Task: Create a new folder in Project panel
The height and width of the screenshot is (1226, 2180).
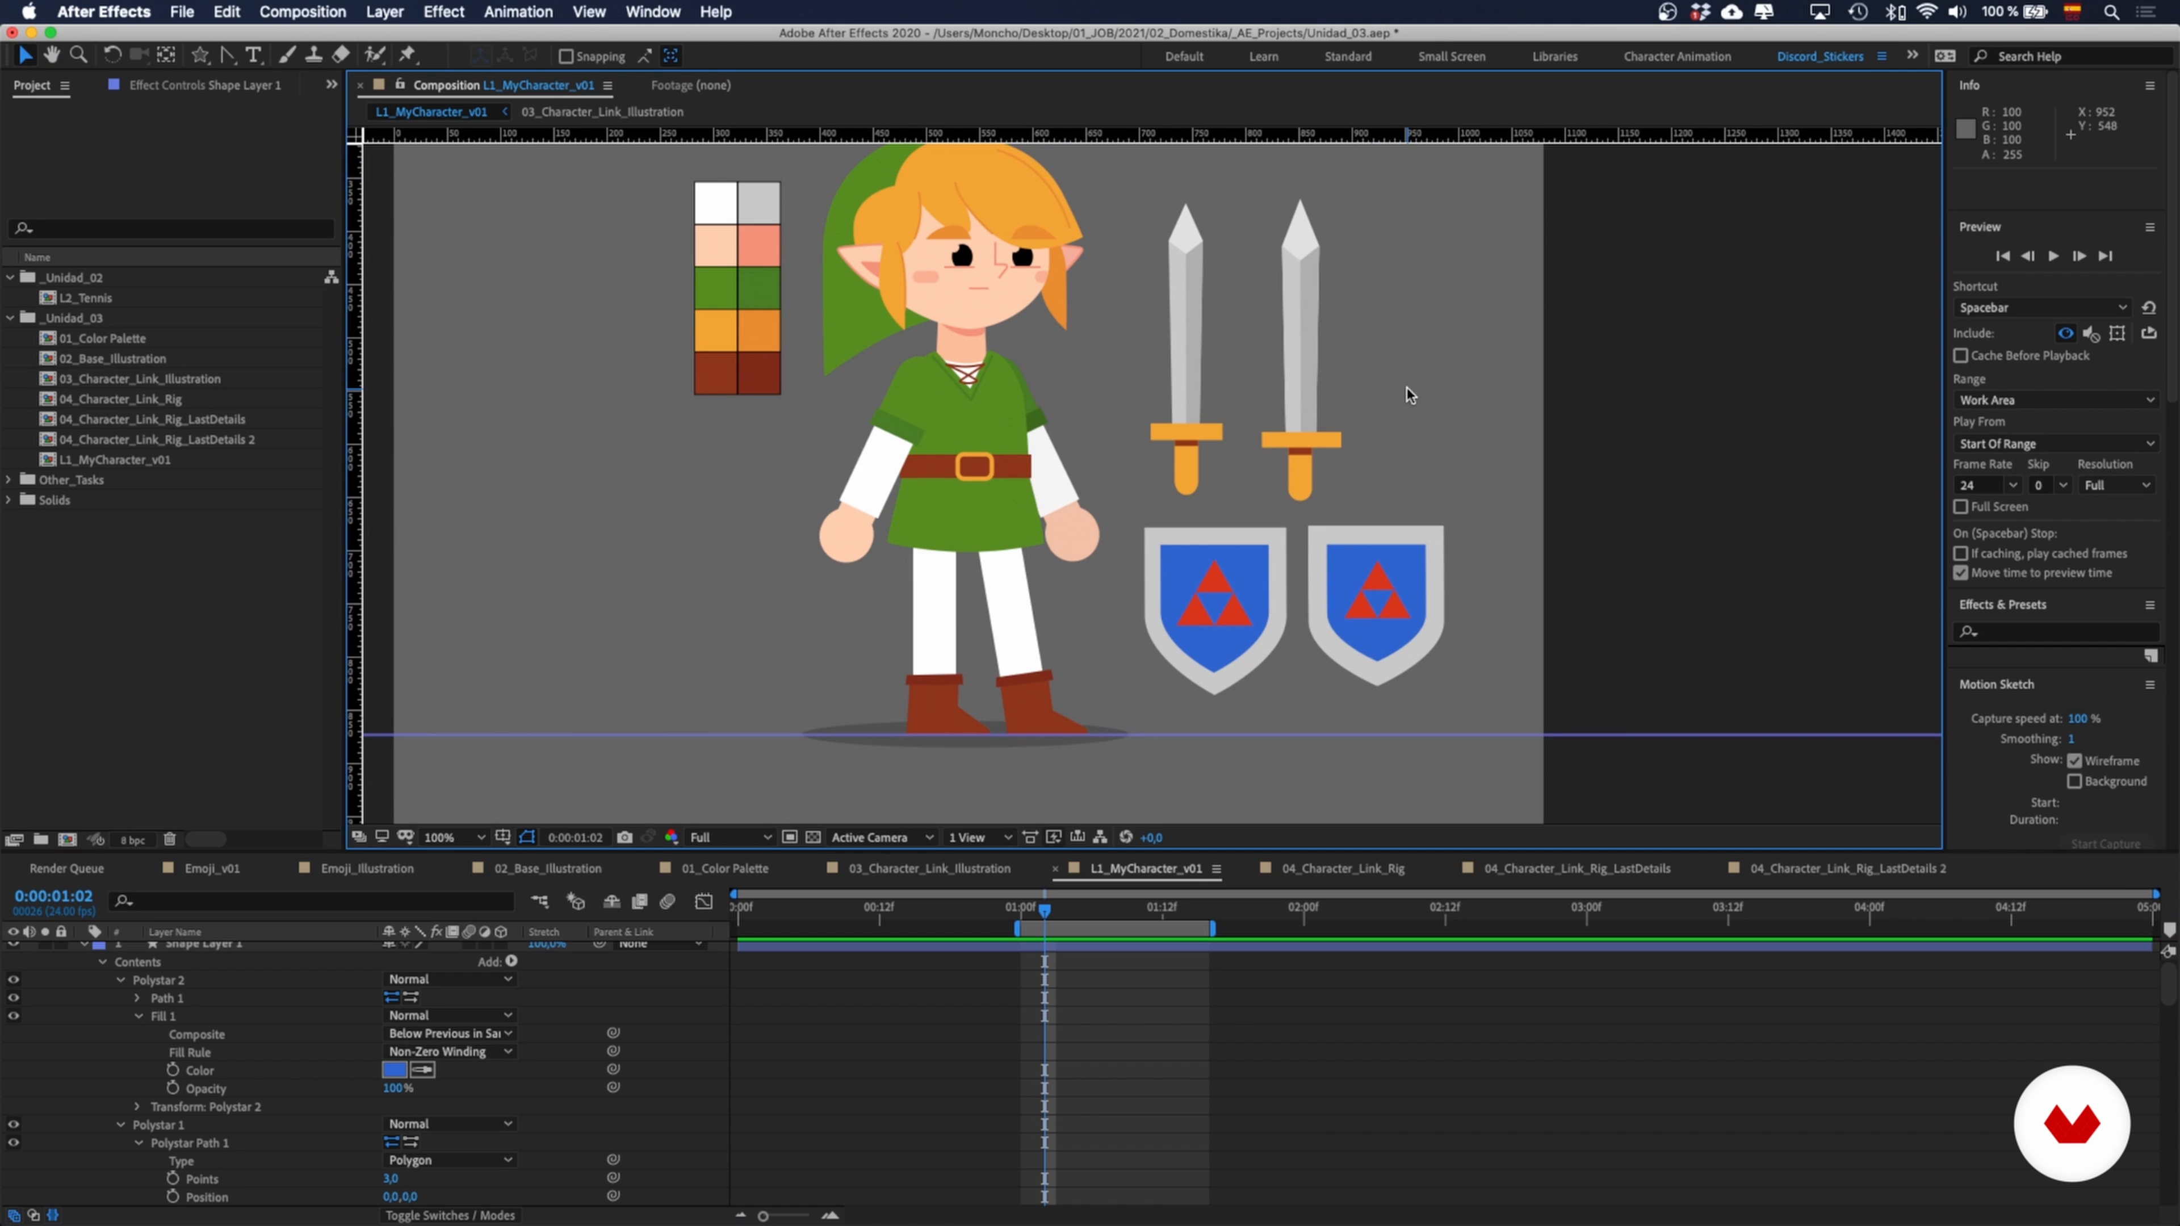Action: [x=41, y=839]
